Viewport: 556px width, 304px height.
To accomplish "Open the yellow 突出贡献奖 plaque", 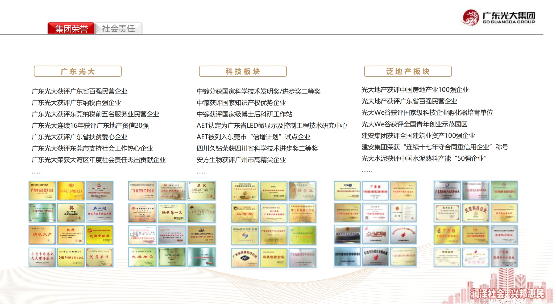I will [99, 235].
